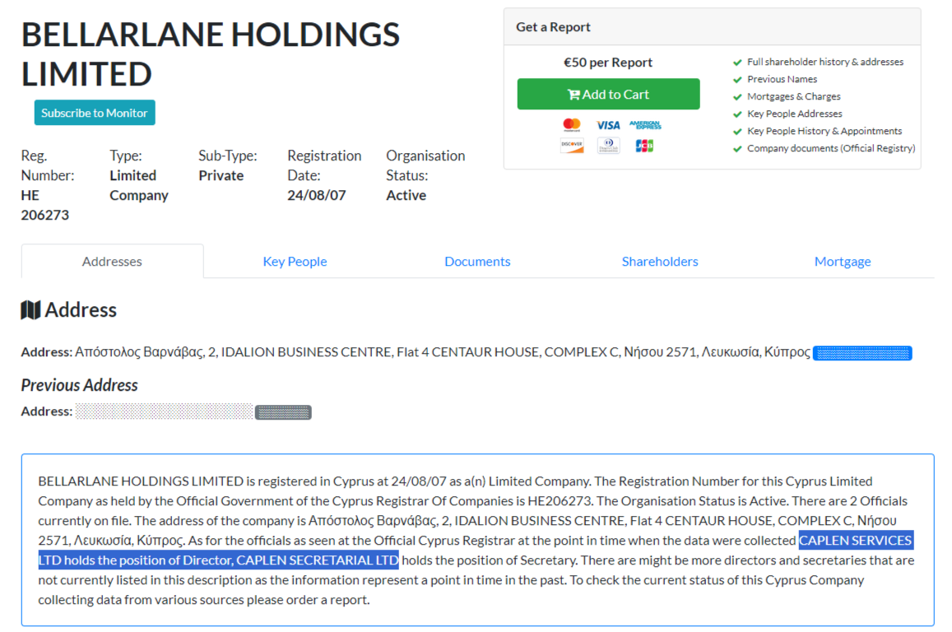View the Shareholders tab
This screenshot has height=632, width=952.
pos(660,262)
